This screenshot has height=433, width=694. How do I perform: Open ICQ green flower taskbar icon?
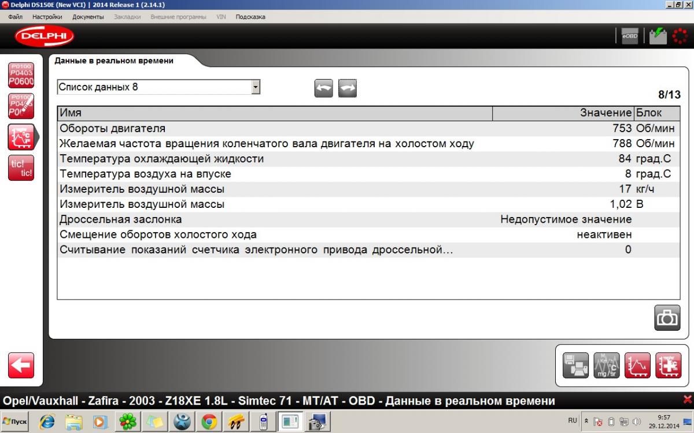pyautogui.click(x=128, y=422)
